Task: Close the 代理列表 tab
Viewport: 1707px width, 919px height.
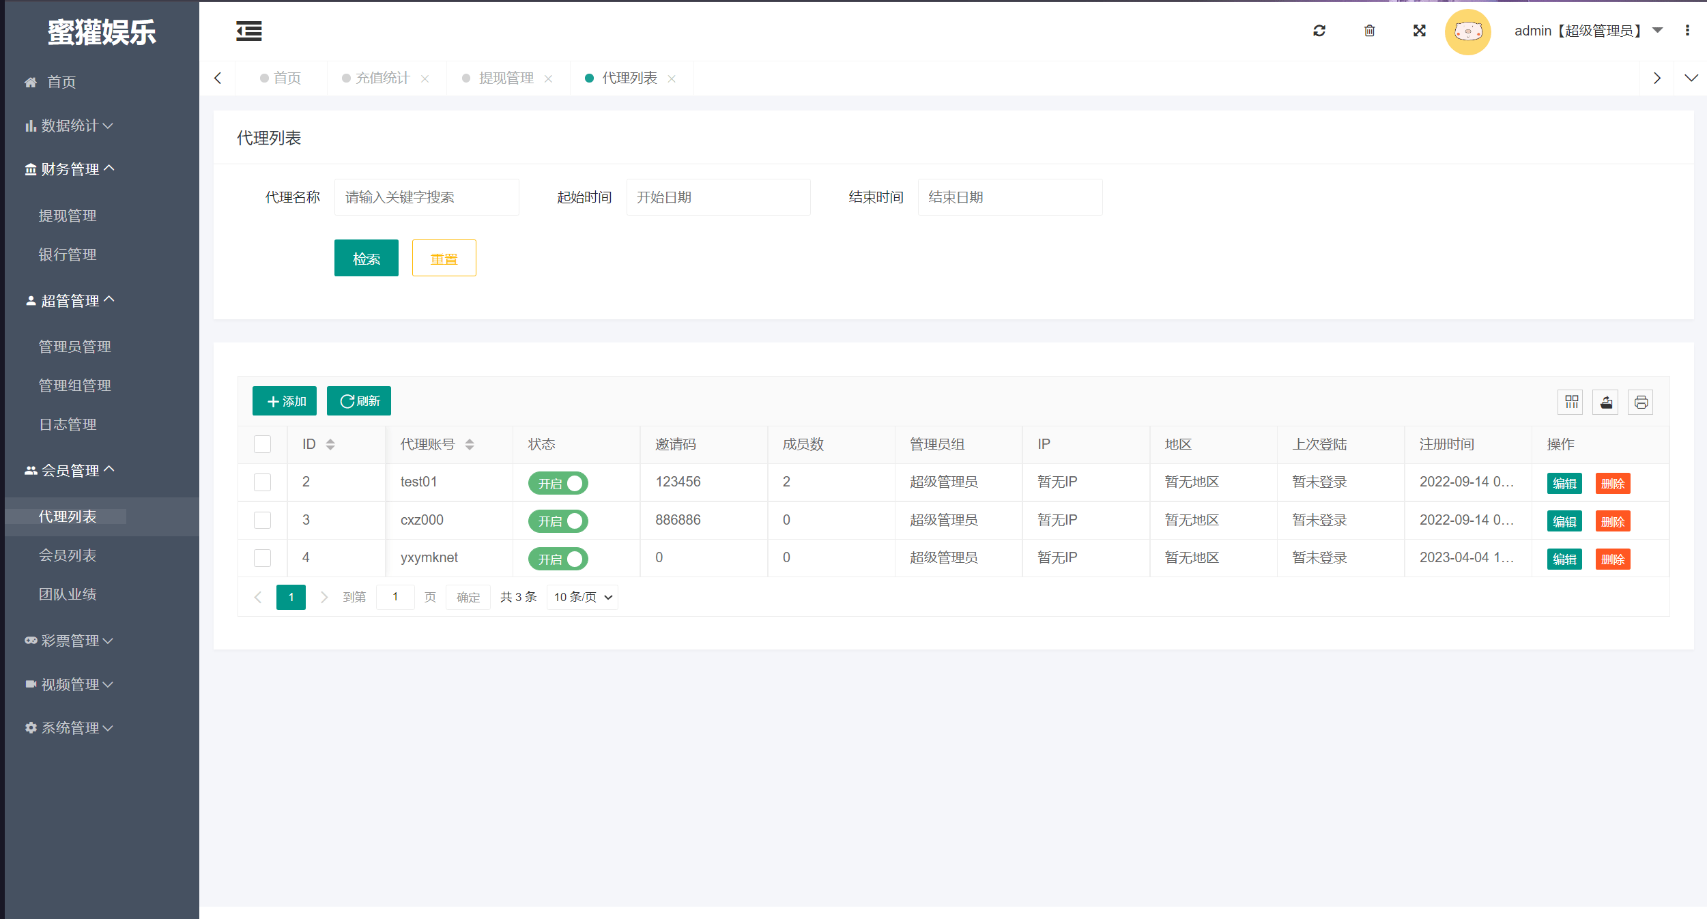Action: click(x=672, y=78)
